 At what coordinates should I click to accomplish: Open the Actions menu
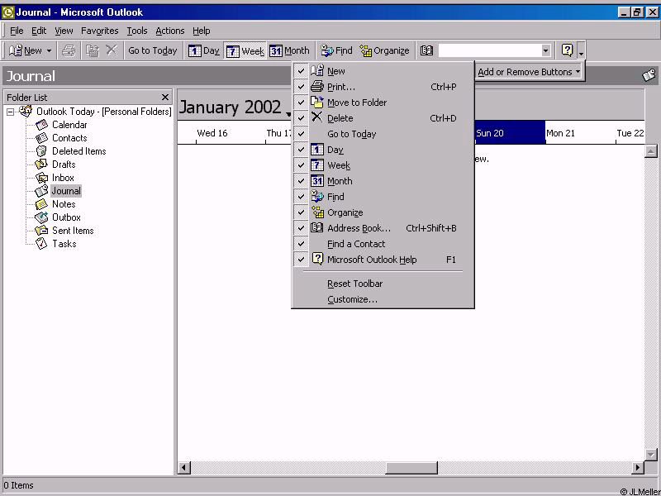point(170,31)
